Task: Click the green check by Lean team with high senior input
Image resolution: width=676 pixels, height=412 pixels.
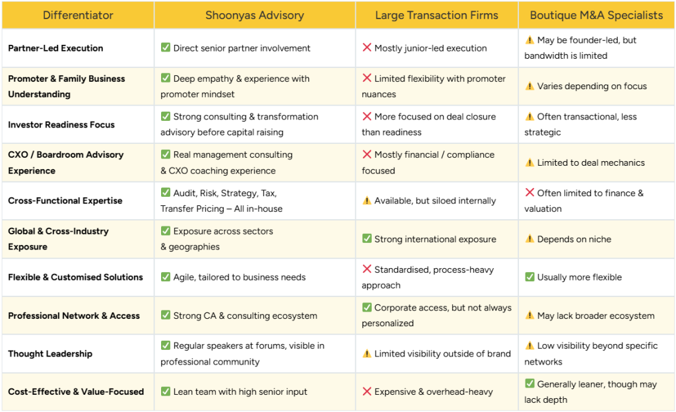Action: pos(166,392)
